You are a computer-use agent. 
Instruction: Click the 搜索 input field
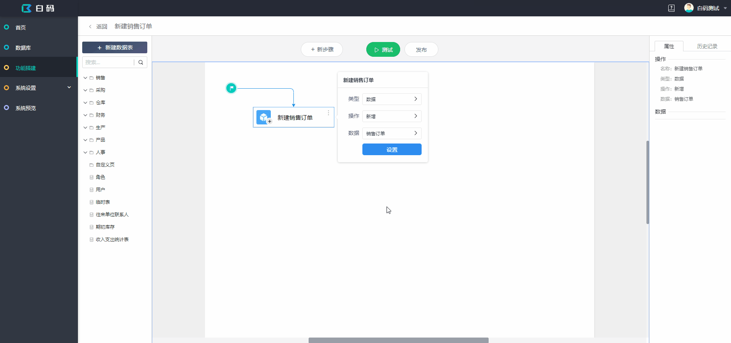[108, 62]
